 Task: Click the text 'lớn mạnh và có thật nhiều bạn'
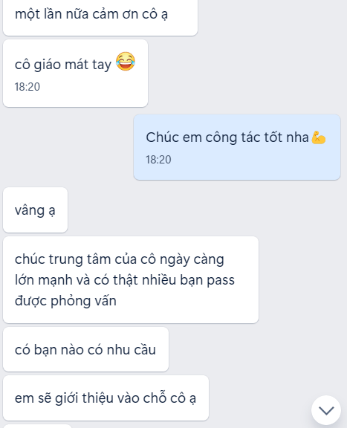coord(108,280)
